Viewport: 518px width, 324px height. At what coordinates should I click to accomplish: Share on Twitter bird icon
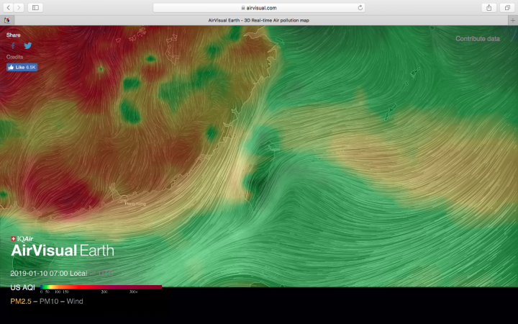tap(28, 45)
